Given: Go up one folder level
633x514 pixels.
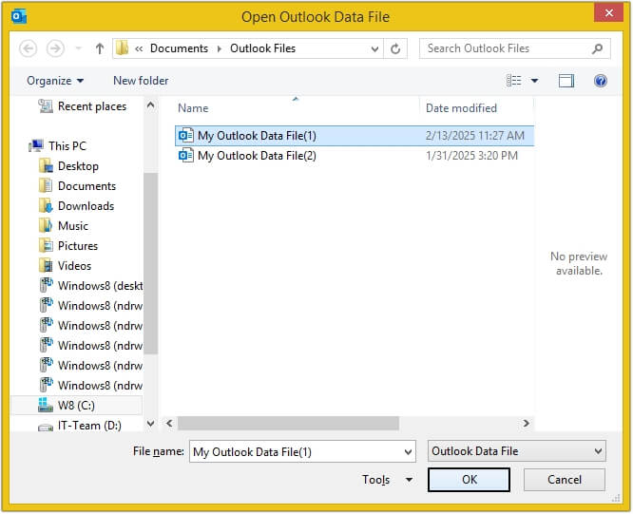Looking at the screenshot, I should click(x=99, y=48).
